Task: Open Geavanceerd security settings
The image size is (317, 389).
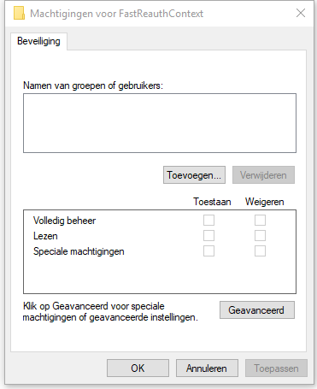Action: point(257,310)
